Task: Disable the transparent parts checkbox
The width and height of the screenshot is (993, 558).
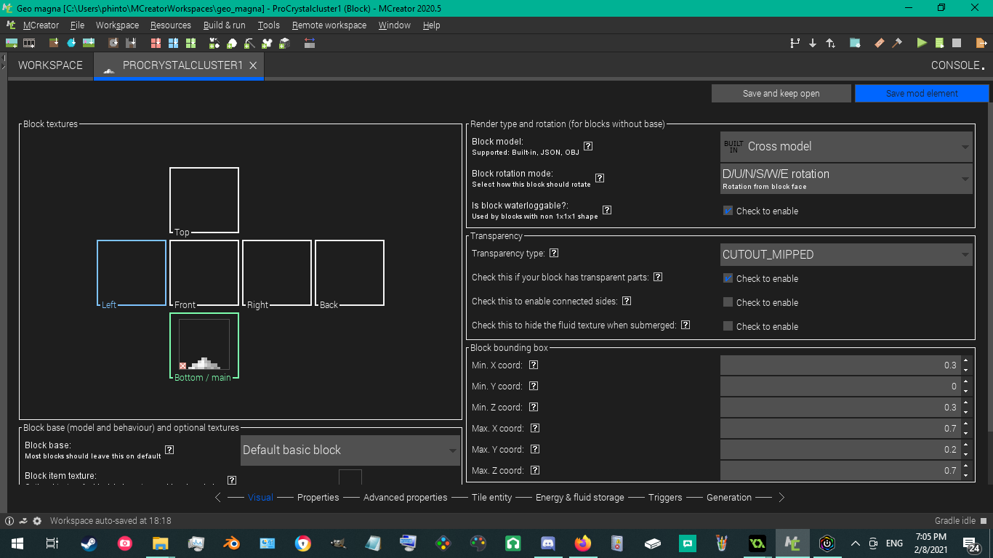Action: 728,278
